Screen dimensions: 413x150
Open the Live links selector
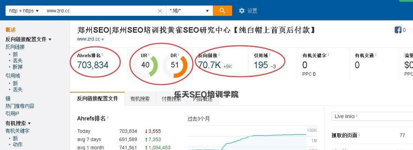(372, 116)
